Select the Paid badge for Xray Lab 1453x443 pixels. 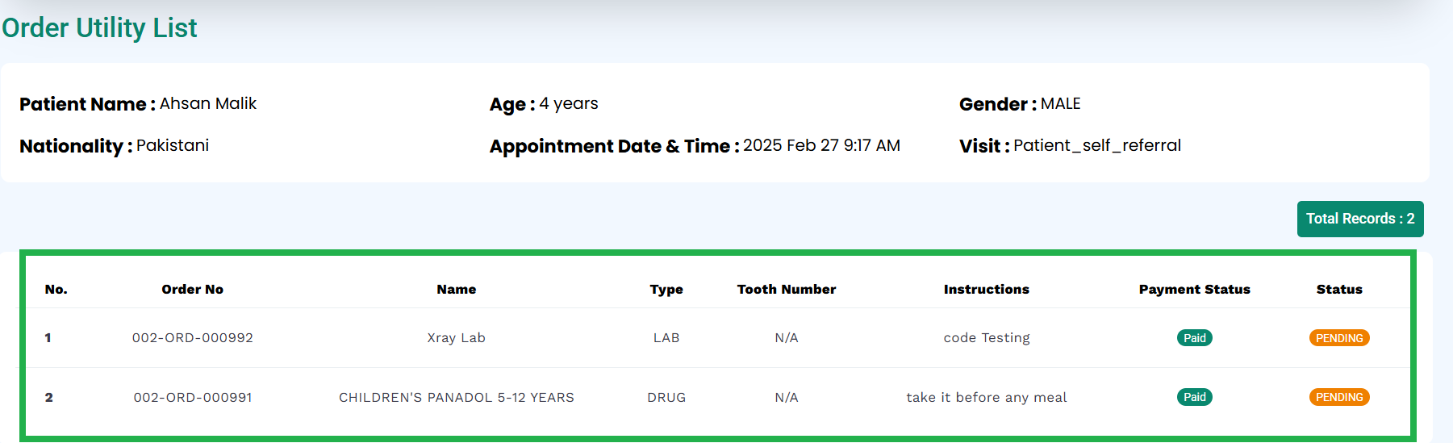[x=1194, y=338]
